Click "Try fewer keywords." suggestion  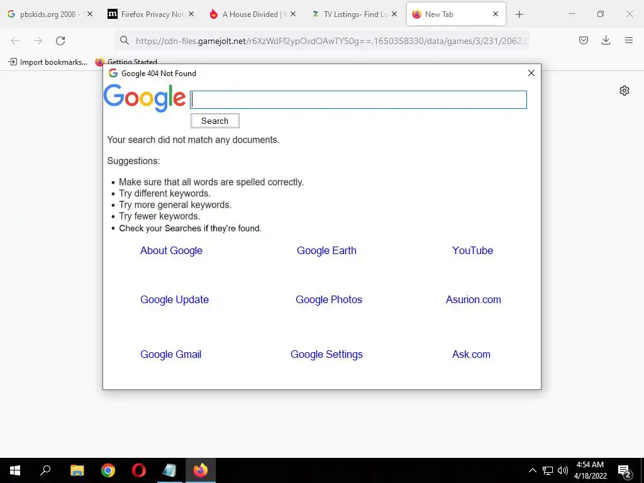(159, 216)
